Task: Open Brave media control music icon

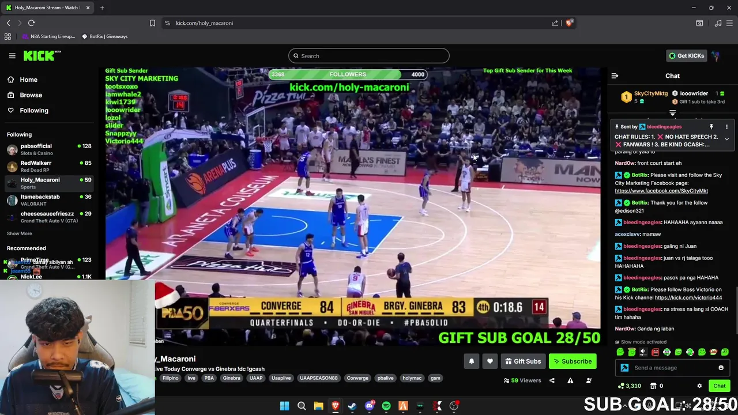Action: point(718,23)
